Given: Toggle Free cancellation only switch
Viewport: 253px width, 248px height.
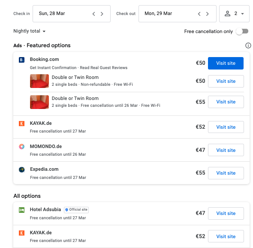Looking at the screenshot, I should pos(242,31).
